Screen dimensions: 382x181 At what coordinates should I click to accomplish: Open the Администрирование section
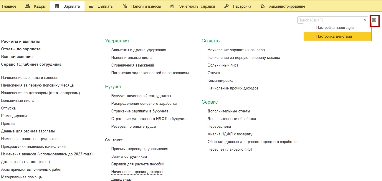(x=283, y=6)
